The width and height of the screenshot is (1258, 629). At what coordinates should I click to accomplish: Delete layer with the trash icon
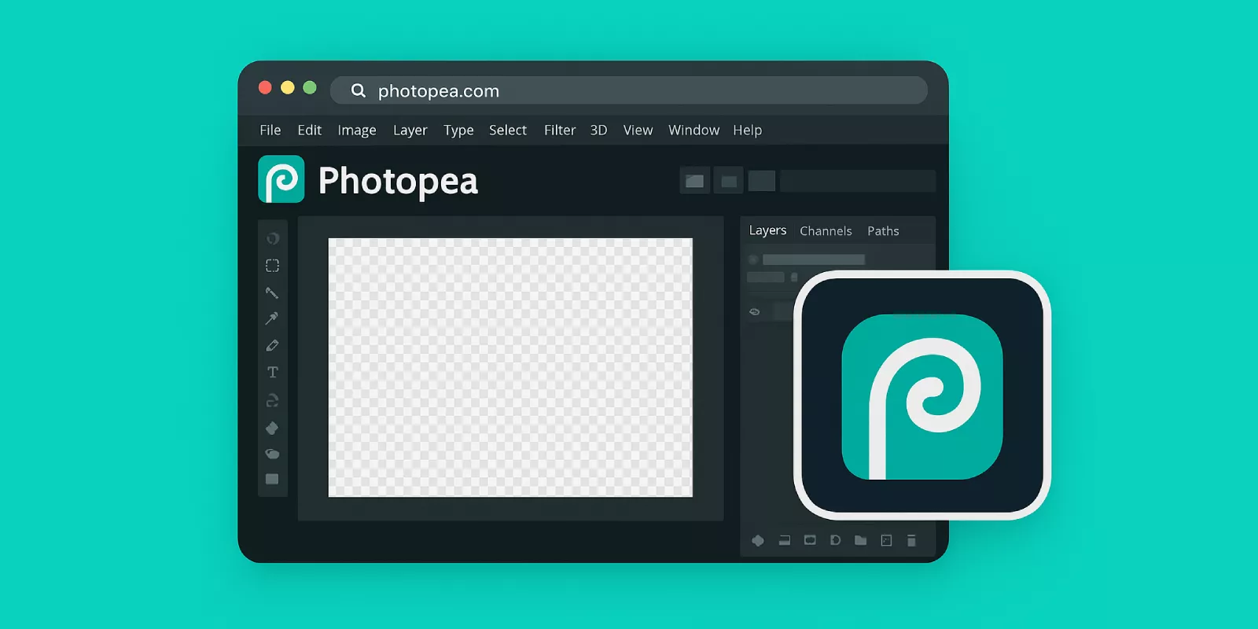pyautogui.click(x=912, y=540)
